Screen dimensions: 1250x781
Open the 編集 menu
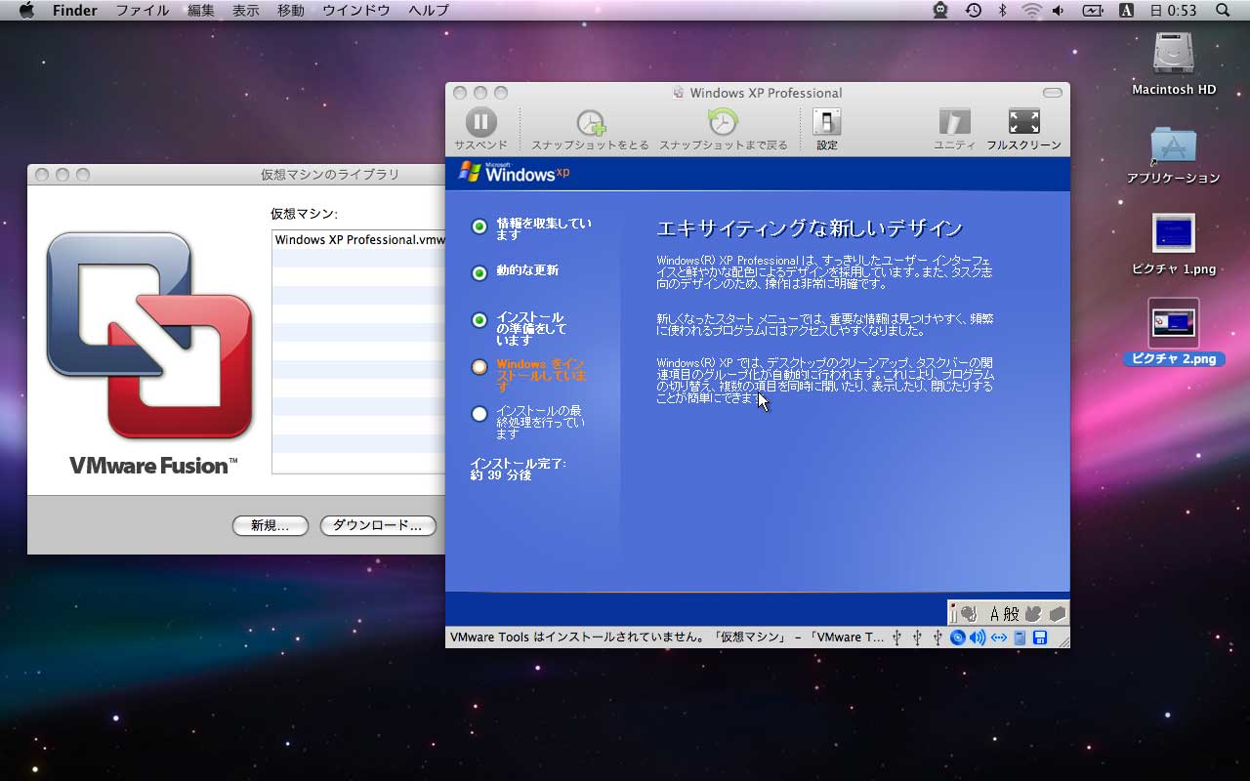coord(201,10)
